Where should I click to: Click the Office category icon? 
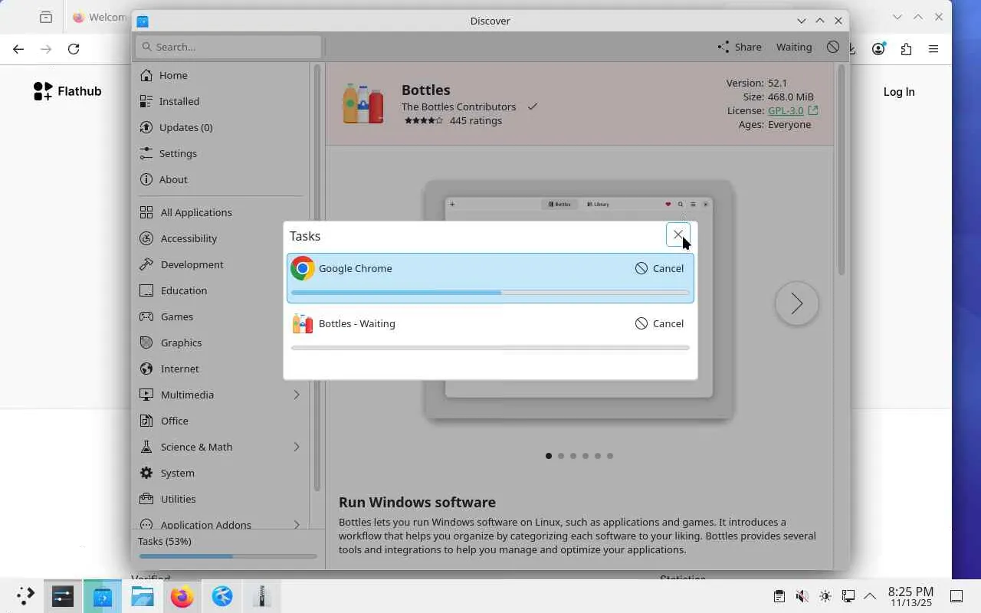(x=146, y=421)
